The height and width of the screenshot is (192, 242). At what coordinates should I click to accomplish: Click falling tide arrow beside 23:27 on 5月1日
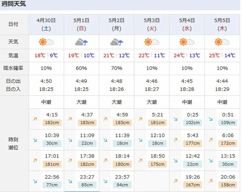pyautogui.click(x=70, y=181)
